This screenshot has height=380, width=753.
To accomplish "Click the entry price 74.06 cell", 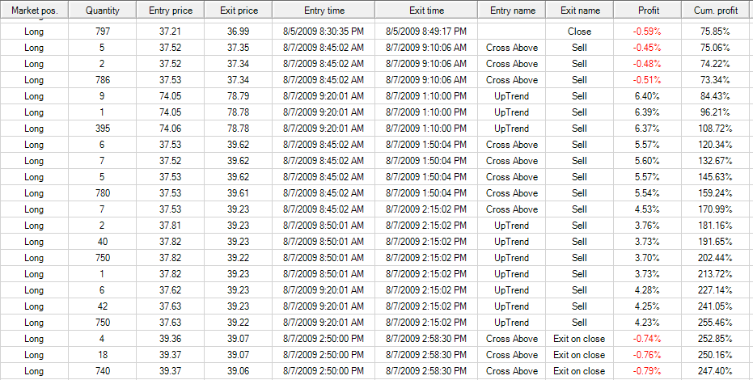I will coord(171,129).
